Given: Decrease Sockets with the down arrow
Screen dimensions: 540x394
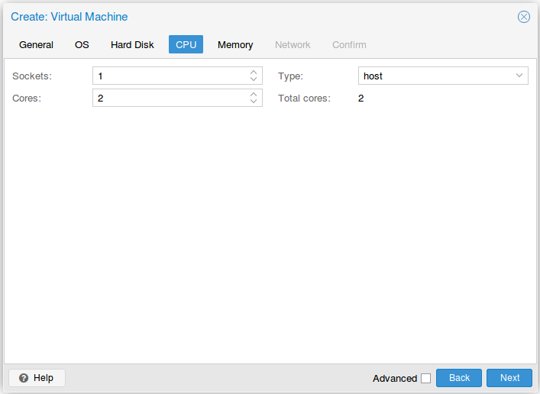Looking at the screenshot, I should (254, 79).
